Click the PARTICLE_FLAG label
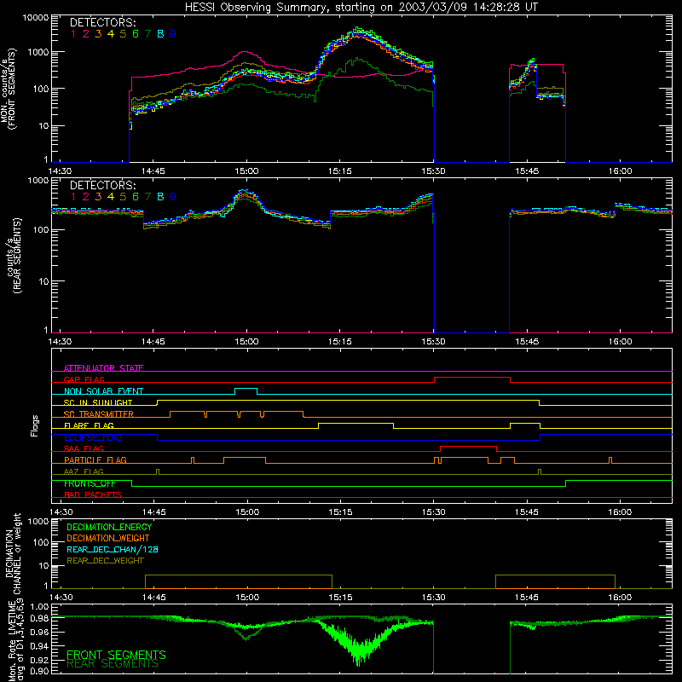This screenshot has height=682, width=682. pos(95,459)
